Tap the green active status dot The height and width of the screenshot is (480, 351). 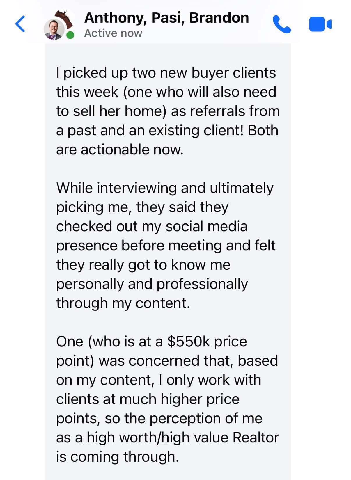pyautogui.click(x=70, y=35)
